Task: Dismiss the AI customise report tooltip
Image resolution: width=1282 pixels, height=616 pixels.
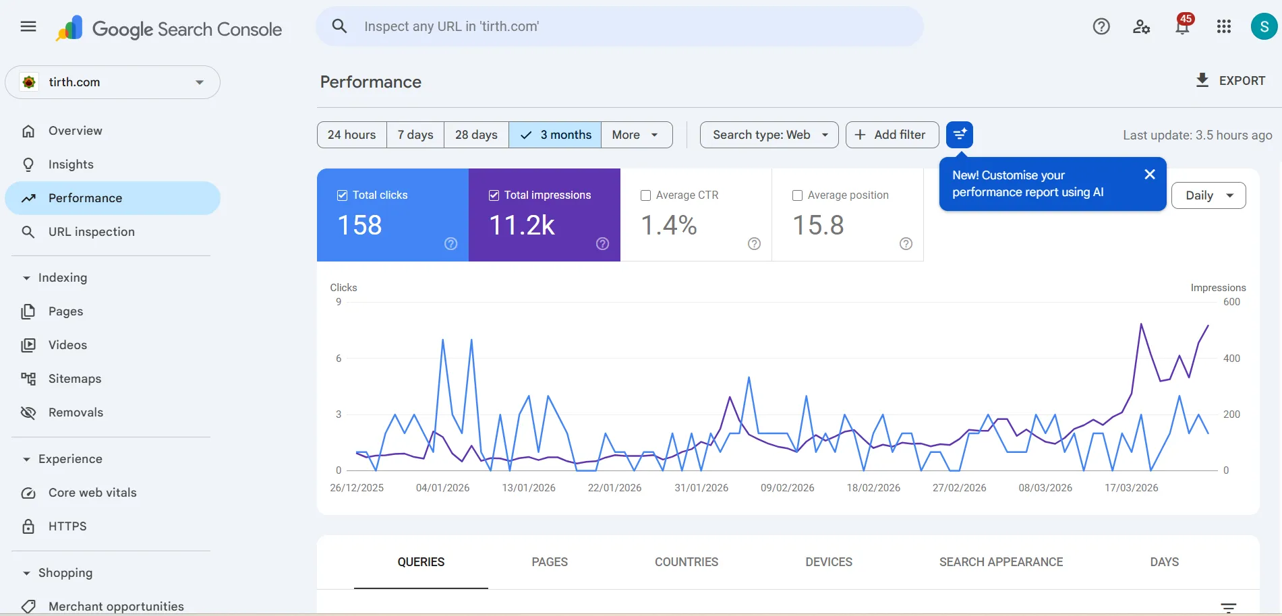Action: tap(1150, 175)
